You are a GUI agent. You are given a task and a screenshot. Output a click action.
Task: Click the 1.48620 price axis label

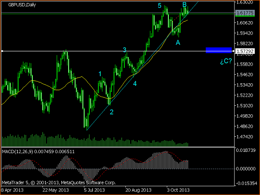click(x=244, y=126)
